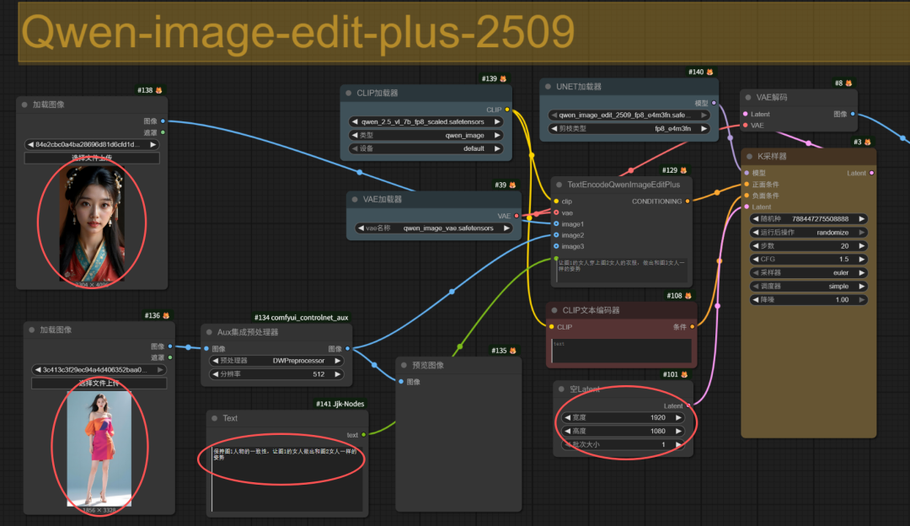Click the 模型 output socket on UNET加载器
Image resolution: width=910 pixels, height=526 pixels.
coord(714,103)
